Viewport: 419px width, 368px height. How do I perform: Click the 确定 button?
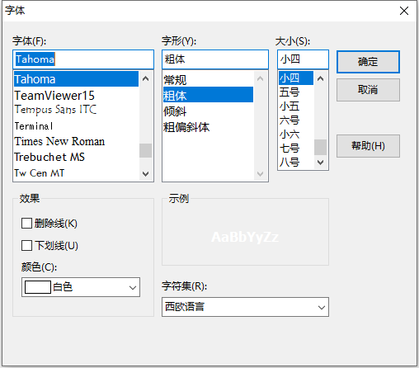coord(368,62)
